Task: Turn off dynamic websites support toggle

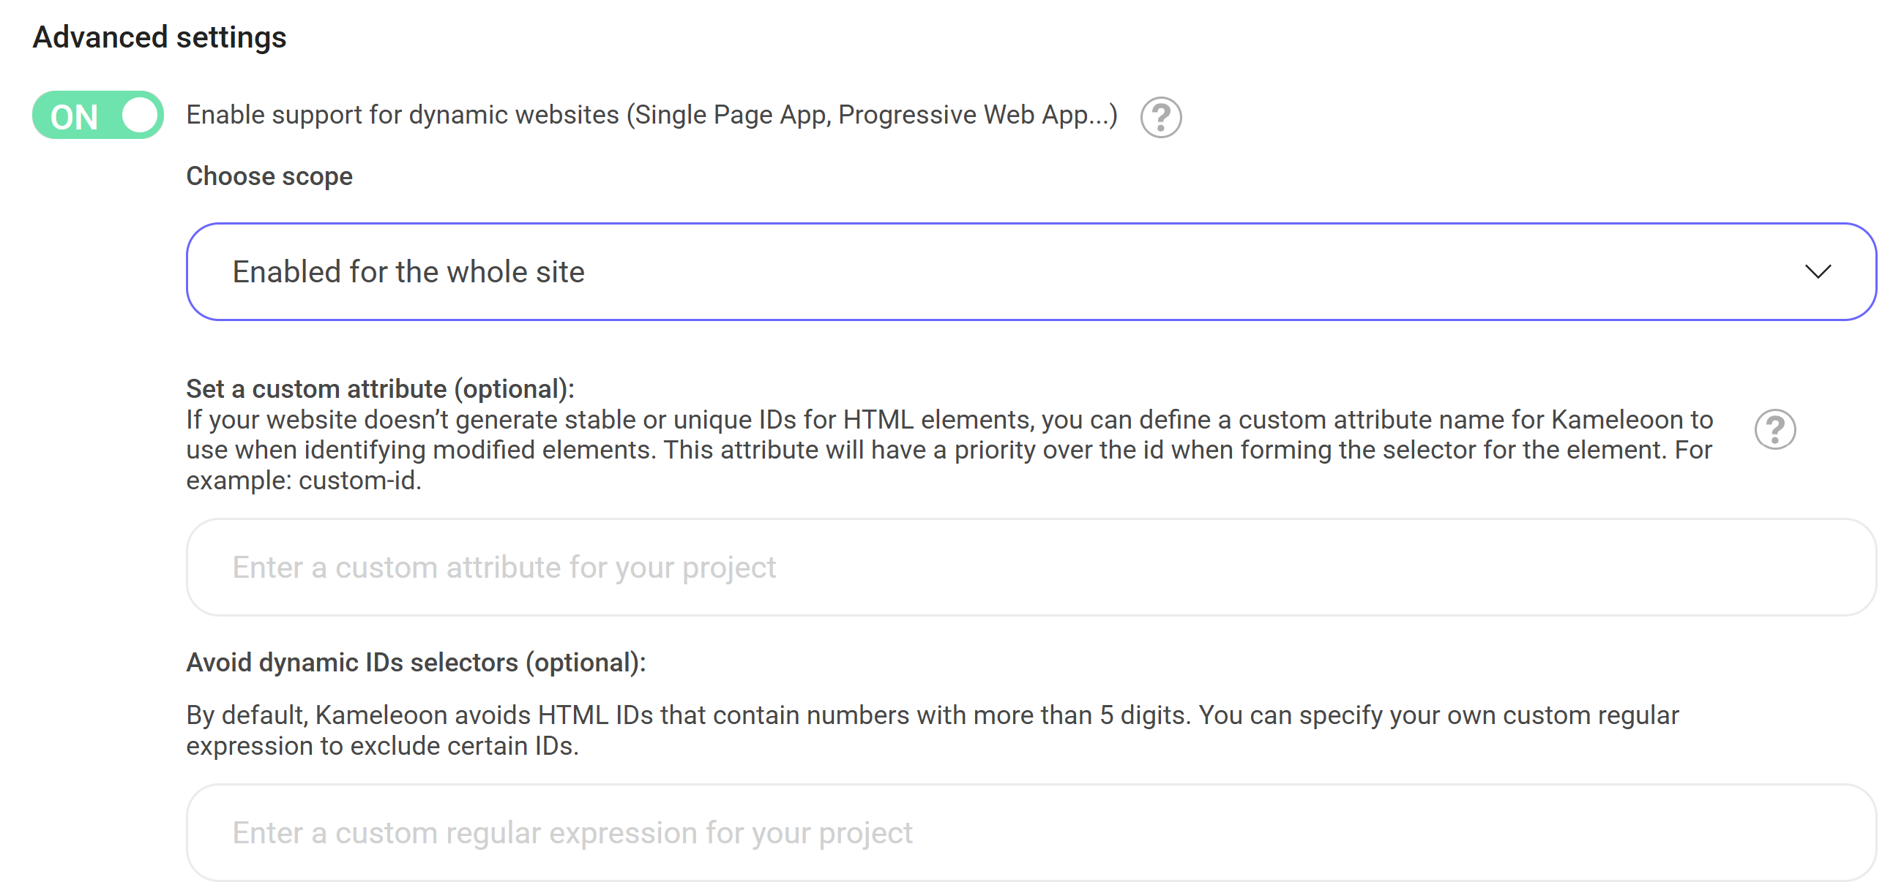Action: pos(98,116)
